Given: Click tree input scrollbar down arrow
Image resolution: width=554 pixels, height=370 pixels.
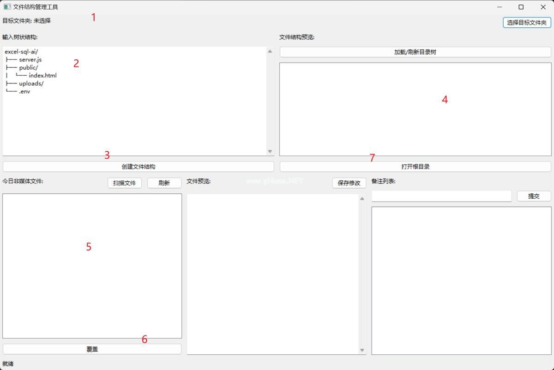Looking at the screenshot, I should (x=270, y=151).
